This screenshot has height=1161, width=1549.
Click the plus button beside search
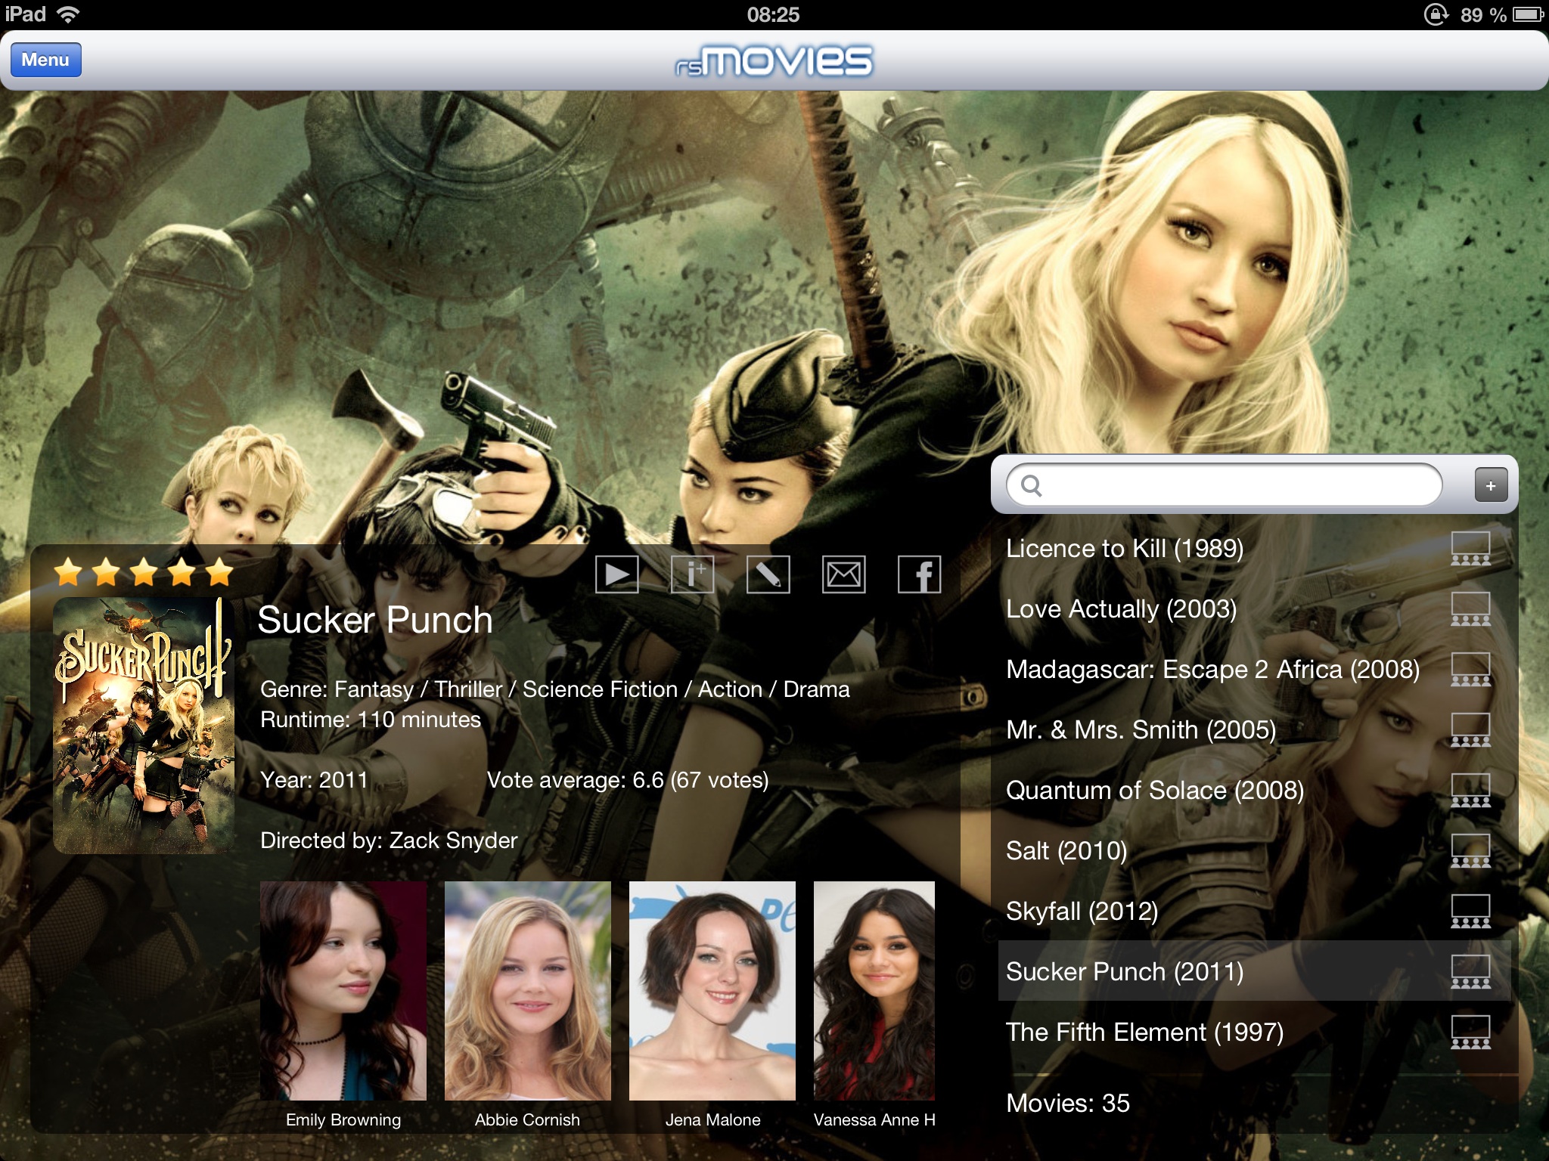[x=1490, y=485]
